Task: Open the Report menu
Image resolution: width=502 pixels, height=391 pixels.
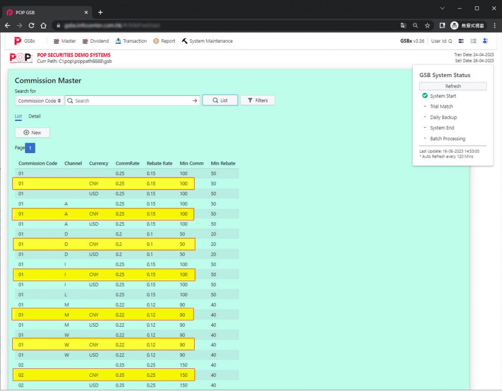Action: [x=164, y=41]
